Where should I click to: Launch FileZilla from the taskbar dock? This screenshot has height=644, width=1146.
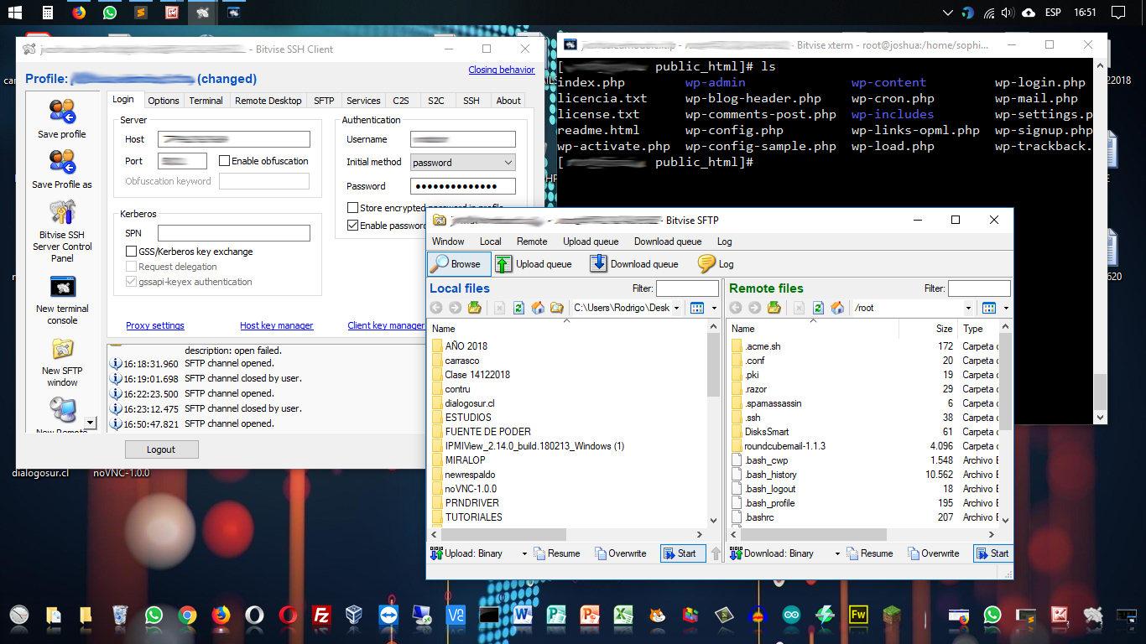click(x=320, y=615)
